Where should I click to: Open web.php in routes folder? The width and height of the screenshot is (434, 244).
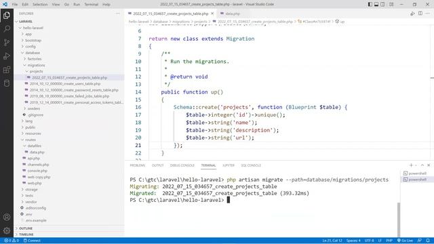35,183
